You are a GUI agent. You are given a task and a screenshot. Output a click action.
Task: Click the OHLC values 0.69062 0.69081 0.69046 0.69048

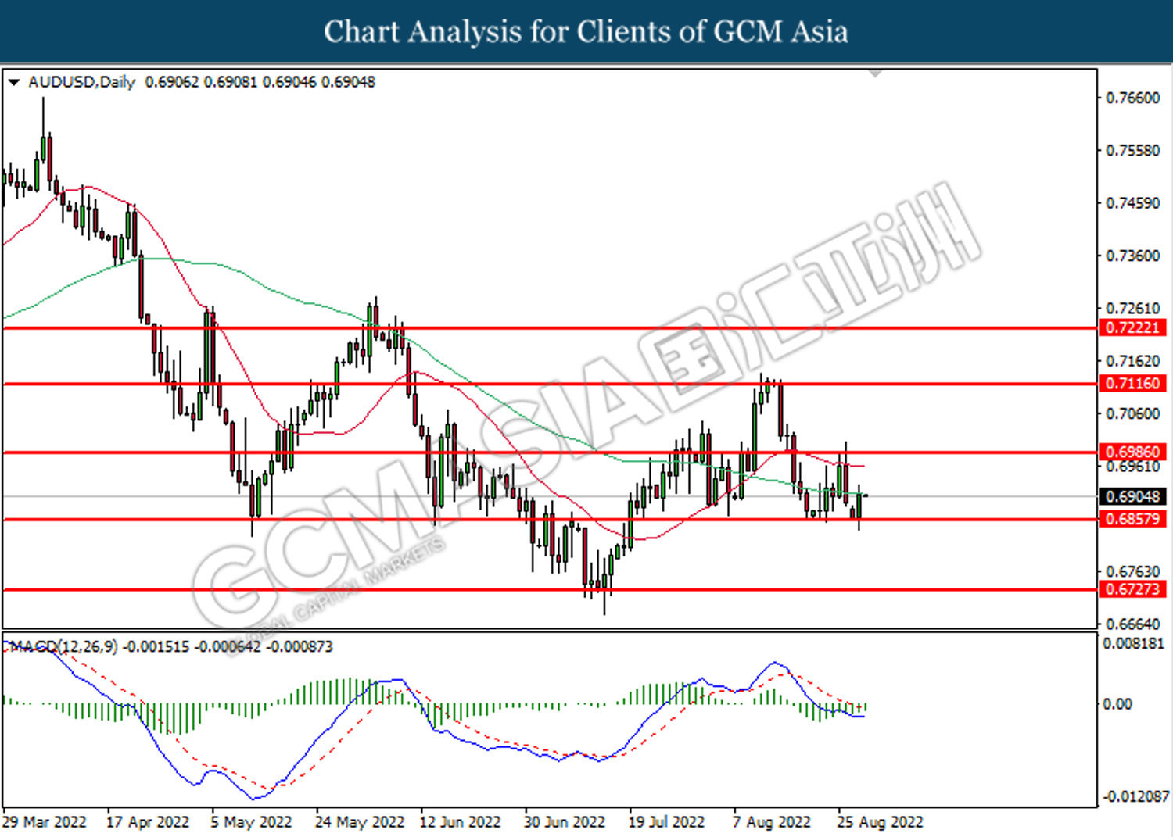260,82
